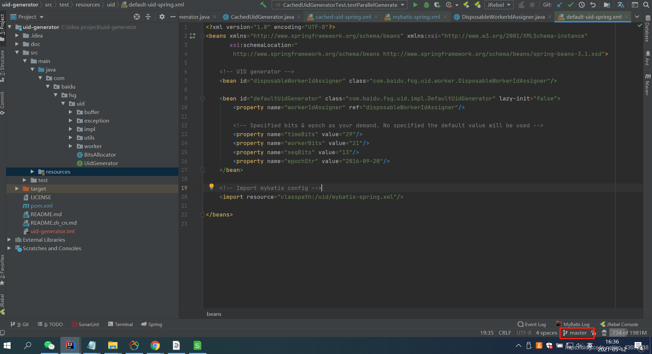Toggle the read-only lock in status bar
652x354 pixels.
click(x=593, y=333)
